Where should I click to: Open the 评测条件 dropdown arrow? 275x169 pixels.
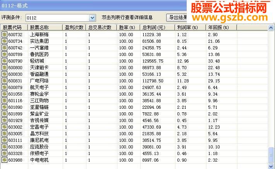92,18
